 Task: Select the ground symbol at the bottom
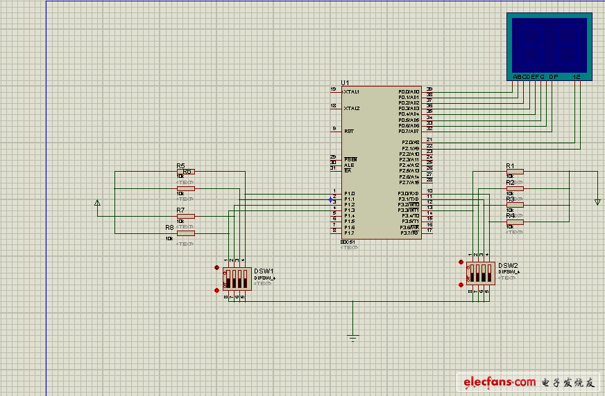[353, 338]
